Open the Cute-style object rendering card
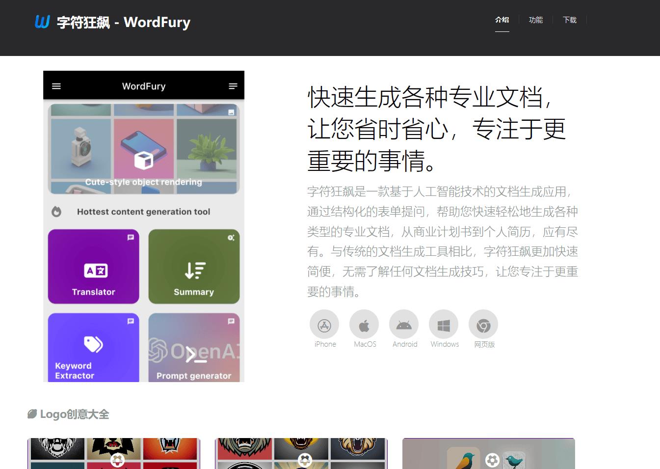660x469 pixels. click(x=143, y=147)
